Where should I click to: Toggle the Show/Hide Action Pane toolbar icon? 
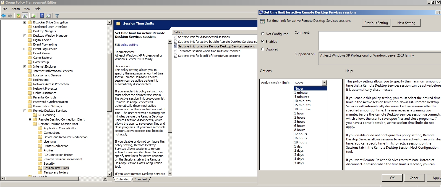click(48, 16)
